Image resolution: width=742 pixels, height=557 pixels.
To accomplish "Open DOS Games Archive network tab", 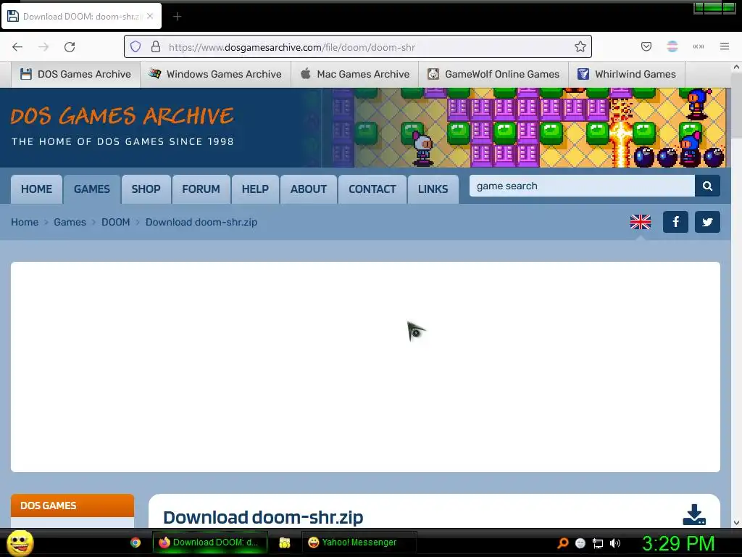I will (x=75, y=75).
